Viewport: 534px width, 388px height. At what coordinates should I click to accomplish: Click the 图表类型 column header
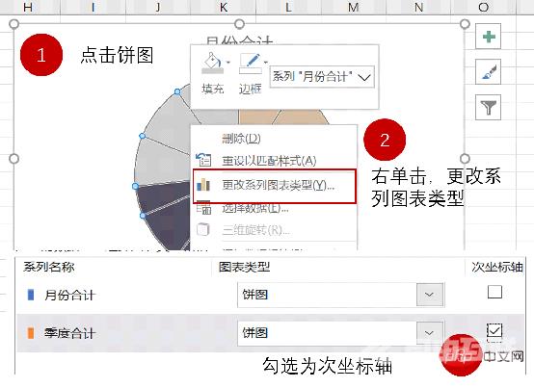245,267
